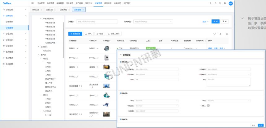Open 产线 dropdown in new-device dialog
The width and height of the screenshot is (266, 128).
coord(229,101)
